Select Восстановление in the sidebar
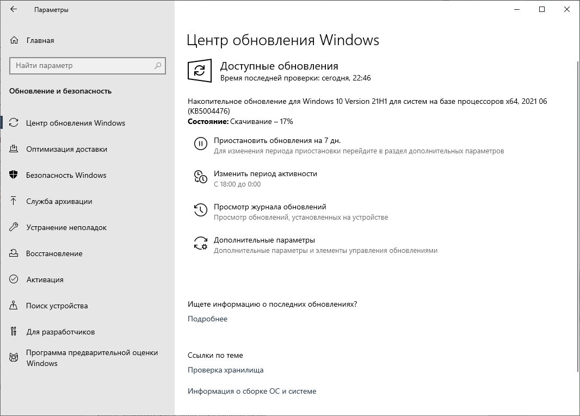The height and width of the screenshot is (416, 580). pyautogui.click(x=54, y=253)
